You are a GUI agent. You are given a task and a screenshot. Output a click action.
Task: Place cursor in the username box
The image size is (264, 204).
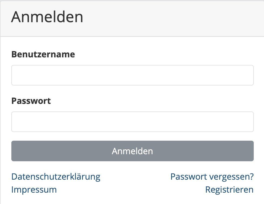132,75
